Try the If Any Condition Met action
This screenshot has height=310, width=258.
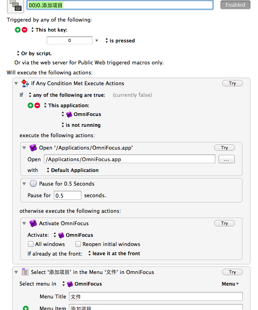[x=232, y=83]
